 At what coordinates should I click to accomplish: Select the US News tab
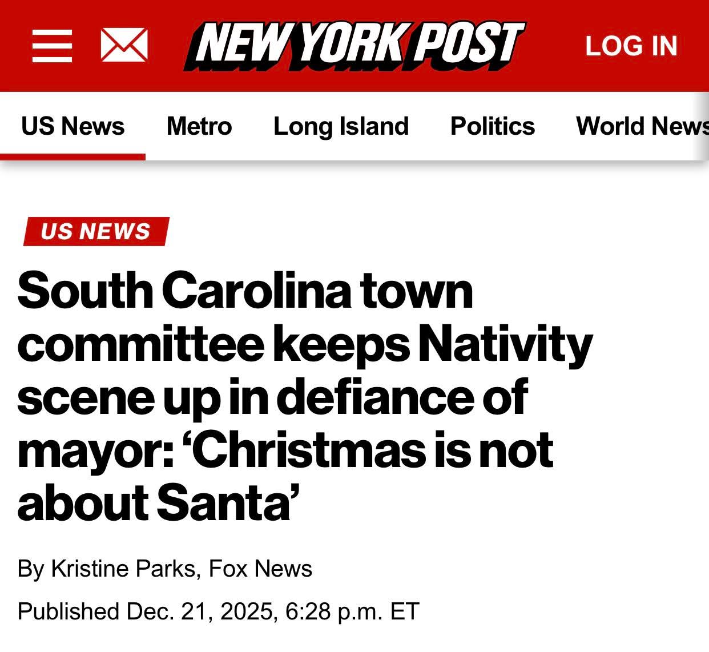point(72,126)
